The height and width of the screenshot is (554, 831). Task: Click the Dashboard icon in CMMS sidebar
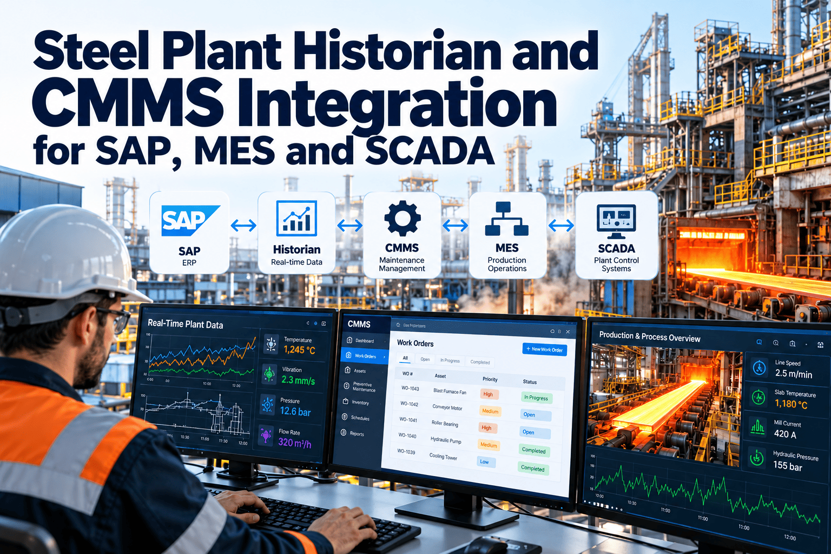tap(349, 340)
